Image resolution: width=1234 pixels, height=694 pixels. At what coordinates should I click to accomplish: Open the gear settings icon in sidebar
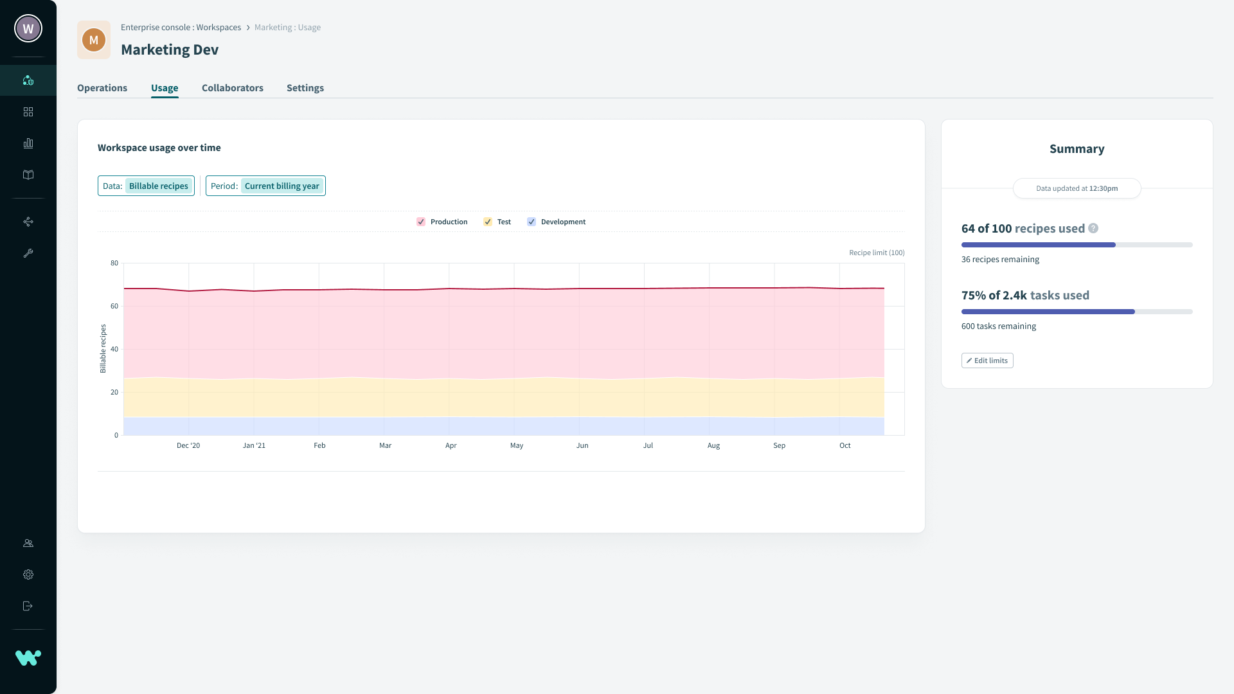point(28,574)
